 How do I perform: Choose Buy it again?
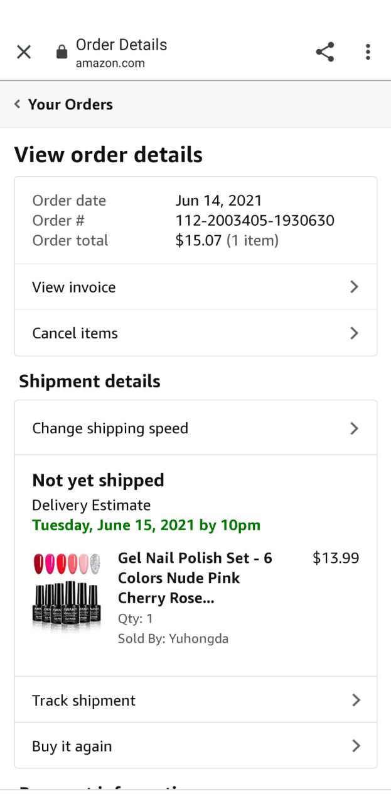(x=72, y=747)
